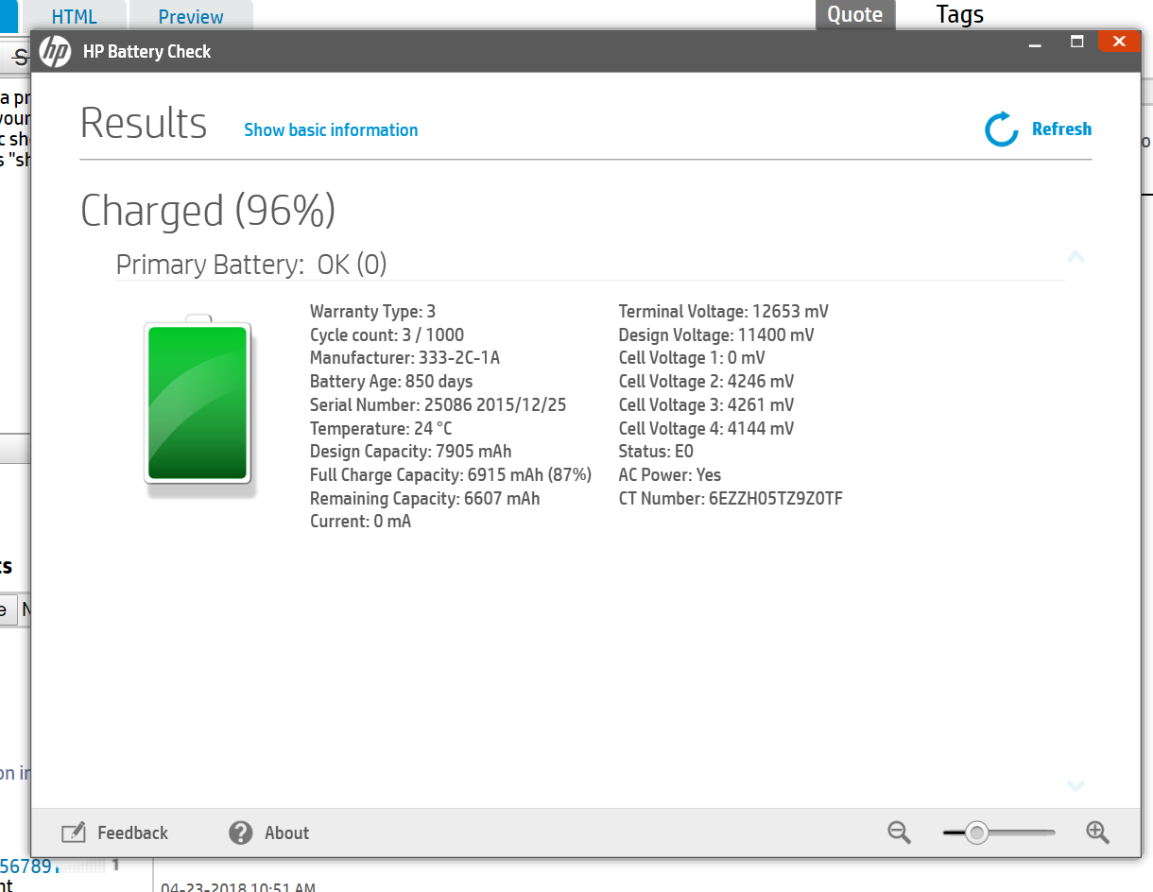Screen dimensions: 1153x892
Task: Switch to basic information view
Action: 331,129
